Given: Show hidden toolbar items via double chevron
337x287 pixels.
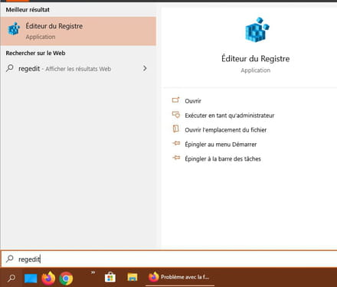Looking at the screenshot, I should pos(93,272).
